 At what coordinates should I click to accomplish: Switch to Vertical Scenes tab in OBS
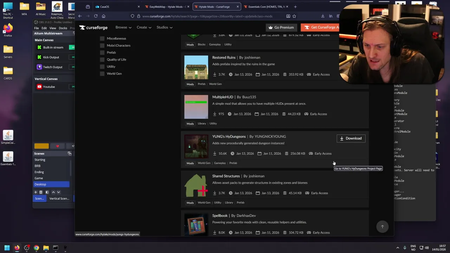(59, 199)
